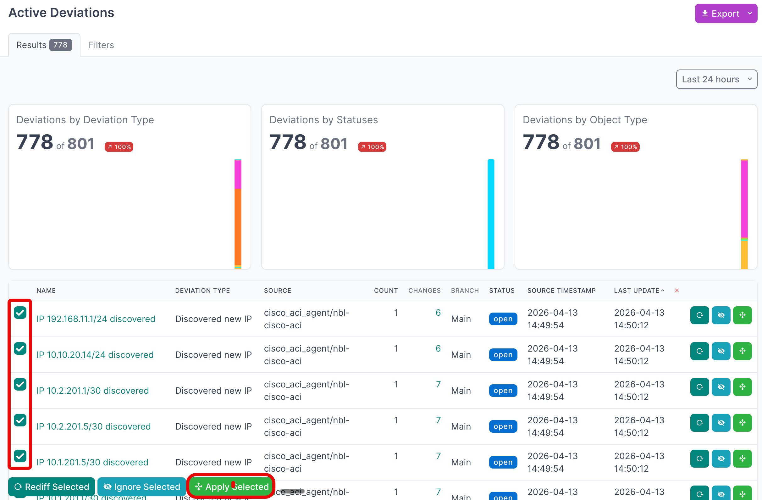Click ignore icon for IP 10.10.20.14/24 row
The image size is (762, 500).
coord(721,351)
